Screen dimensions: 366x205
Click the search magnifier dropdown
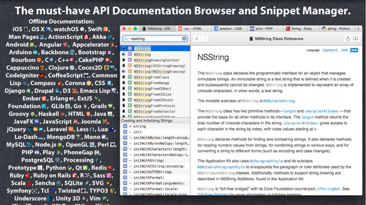tap(126, 38)
